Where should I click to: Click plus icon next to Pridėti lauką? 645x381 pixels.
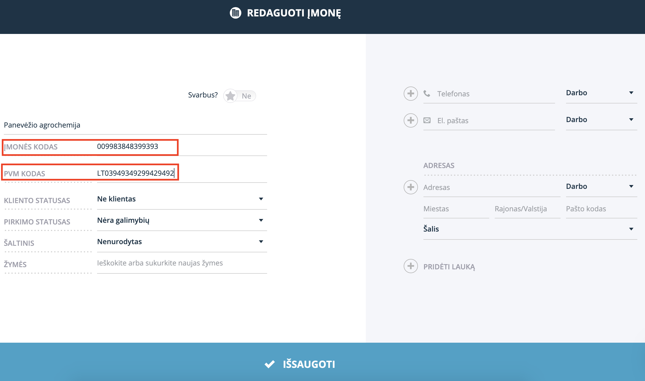[411, 266]
